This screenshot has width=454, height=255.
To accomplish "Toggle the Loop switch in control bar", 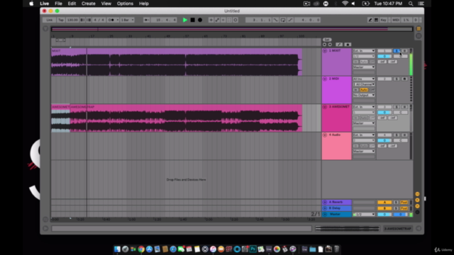I will click(283, 20).
